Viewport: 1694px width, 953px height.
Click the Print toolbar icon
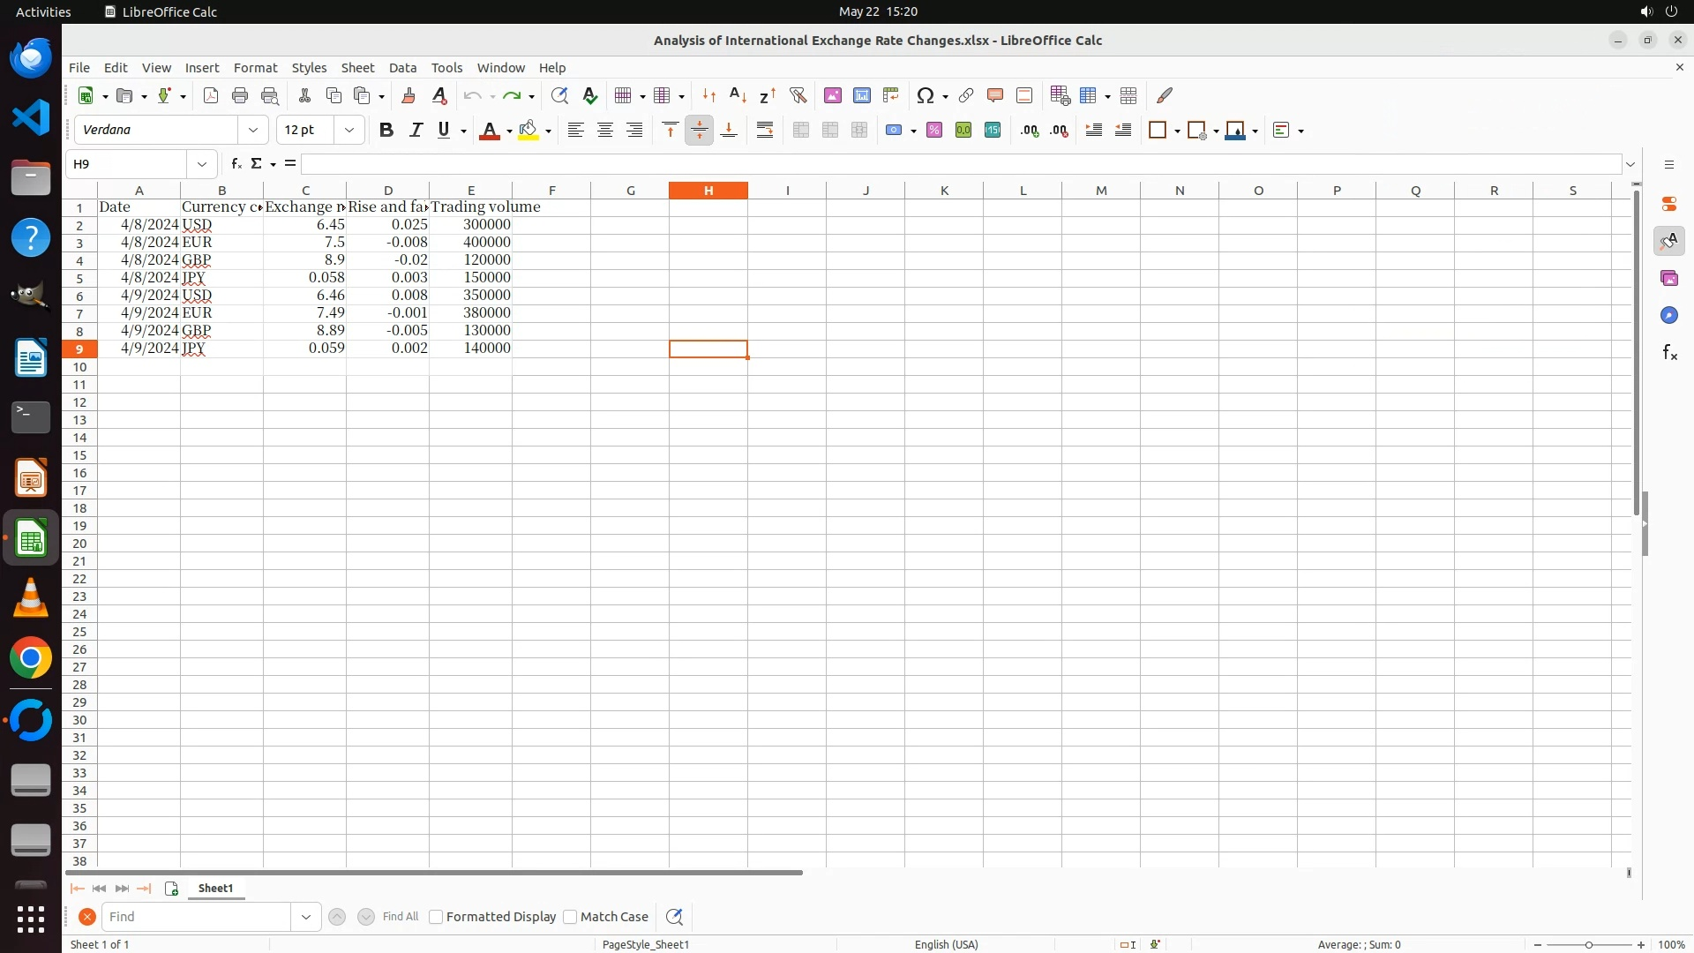pyautogui.click(x=240, y=95)
